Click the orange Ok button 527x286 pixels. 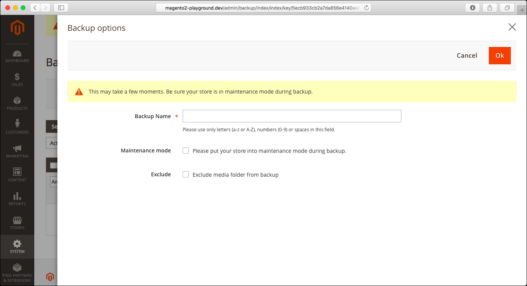[500, 55]
